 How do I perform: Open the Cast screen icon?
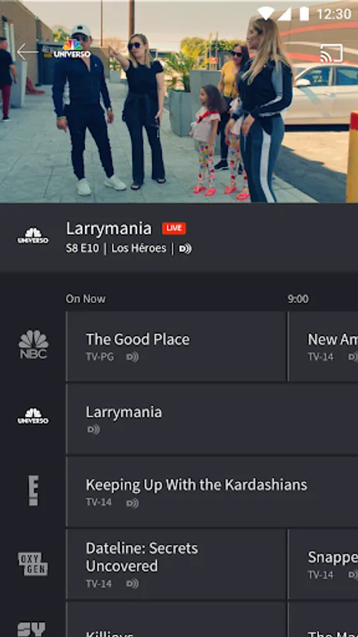[x=331, y=53]
